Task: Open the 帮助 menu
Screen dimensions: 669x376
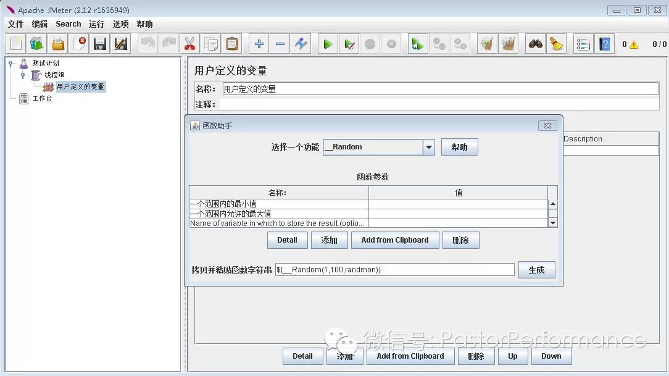Action: pyautogui.click(x=144, y=24)
